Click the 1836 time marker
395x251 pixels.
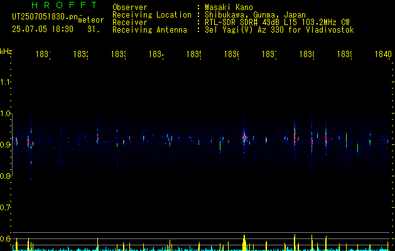[232, 54]
